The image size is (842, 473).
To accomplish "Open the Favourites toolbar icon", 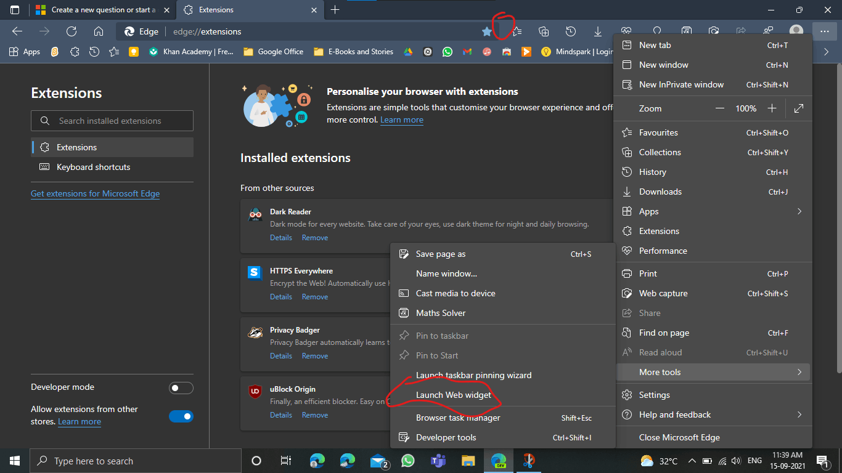I will (517, 31).
